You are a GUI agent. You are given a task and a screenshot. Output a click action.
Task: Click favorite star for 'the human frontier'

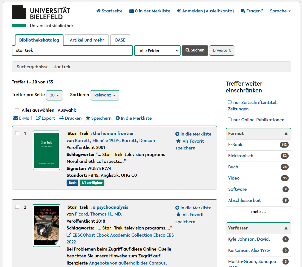[178, 141]
